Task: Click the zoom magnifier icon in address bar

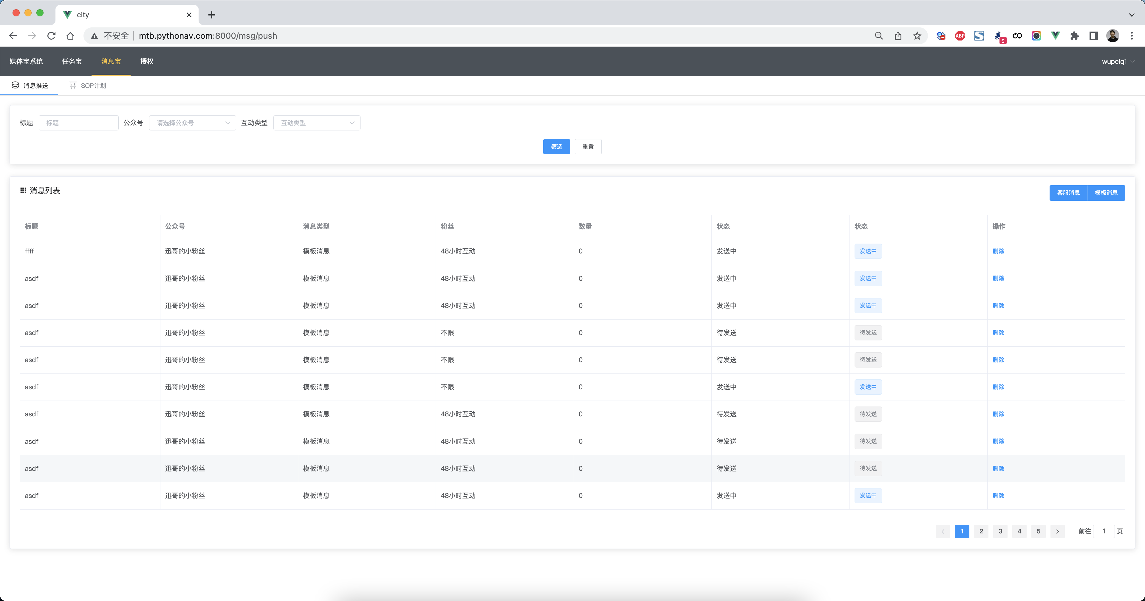Action: point(879,36)
